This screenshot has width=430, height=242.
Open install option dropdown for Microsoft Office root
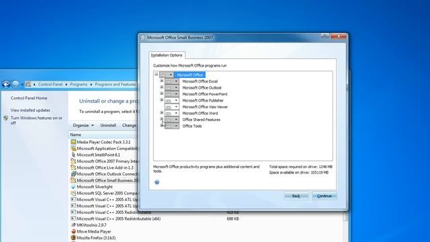[167, 75]
